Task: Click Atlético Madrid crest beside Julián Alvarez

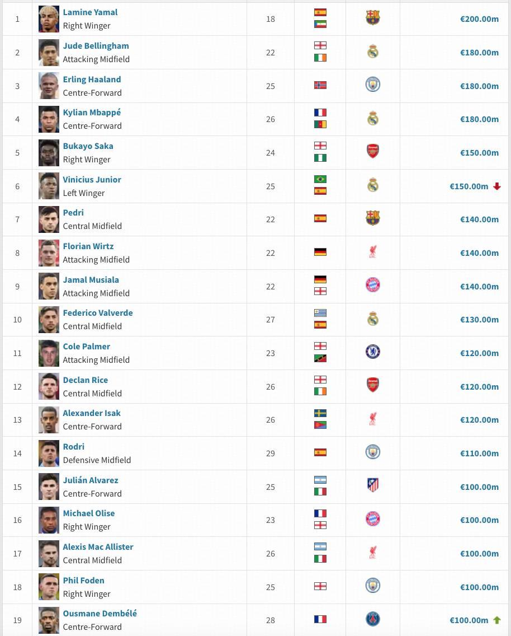Action: 373,486
